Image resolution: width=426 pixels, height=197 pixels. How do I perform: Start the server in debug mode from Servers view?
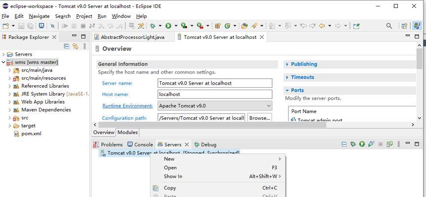(x=353, y=144)
